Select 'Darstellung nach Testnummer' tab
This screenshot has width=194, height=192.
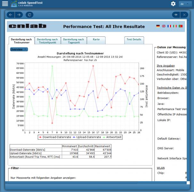[21, 41]
